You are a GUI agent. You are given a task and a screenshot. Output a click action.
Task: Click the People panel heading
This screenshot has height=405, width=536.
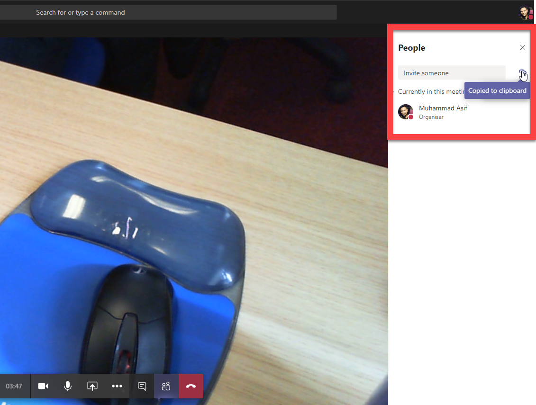pyautogui.click(x=411, y=48)
